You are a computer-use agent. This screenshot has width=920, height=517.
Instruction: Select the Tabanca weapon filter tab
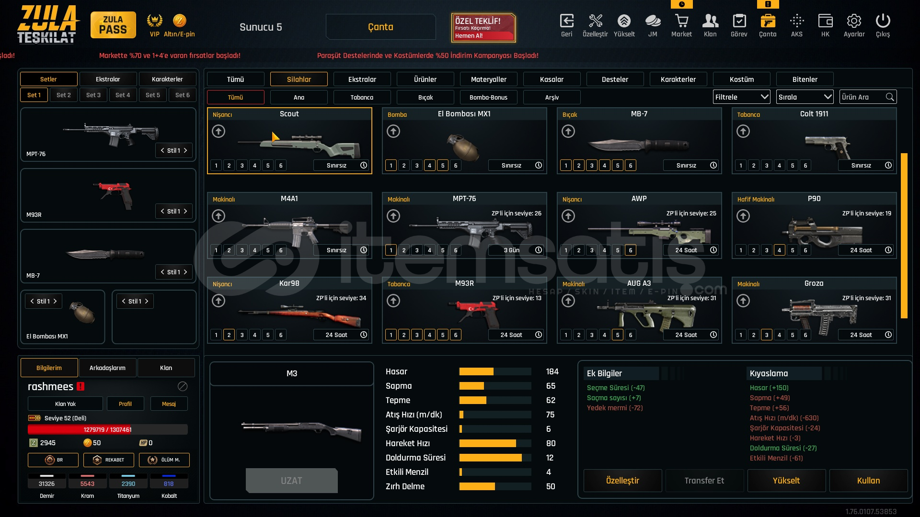(x=362, y=97)
